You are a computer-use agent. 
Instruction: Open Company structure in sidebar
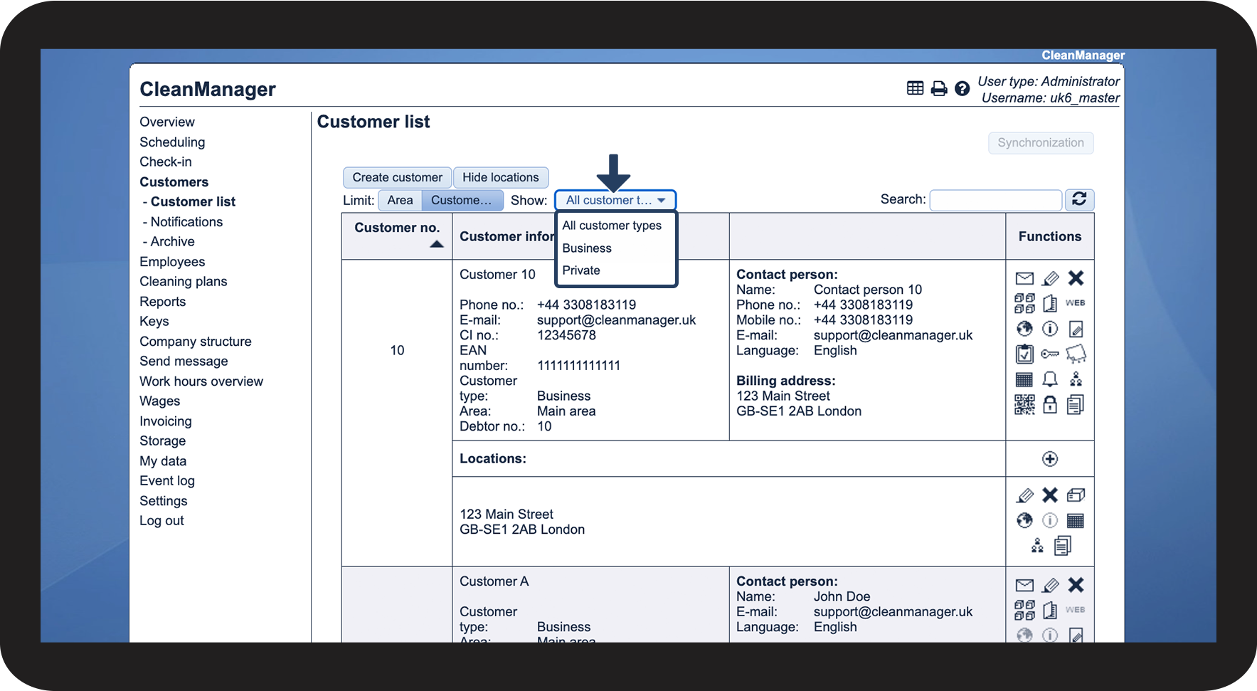click(x=196, y=342)
